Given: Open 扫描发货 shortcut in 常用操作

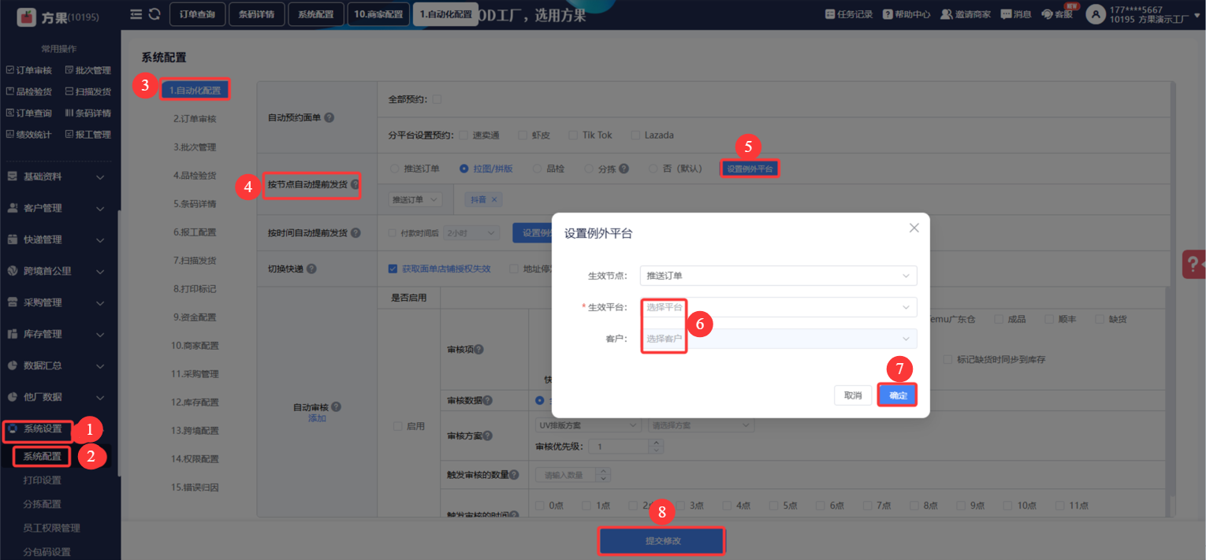Looking at the screenshot, I should [88, 91].
